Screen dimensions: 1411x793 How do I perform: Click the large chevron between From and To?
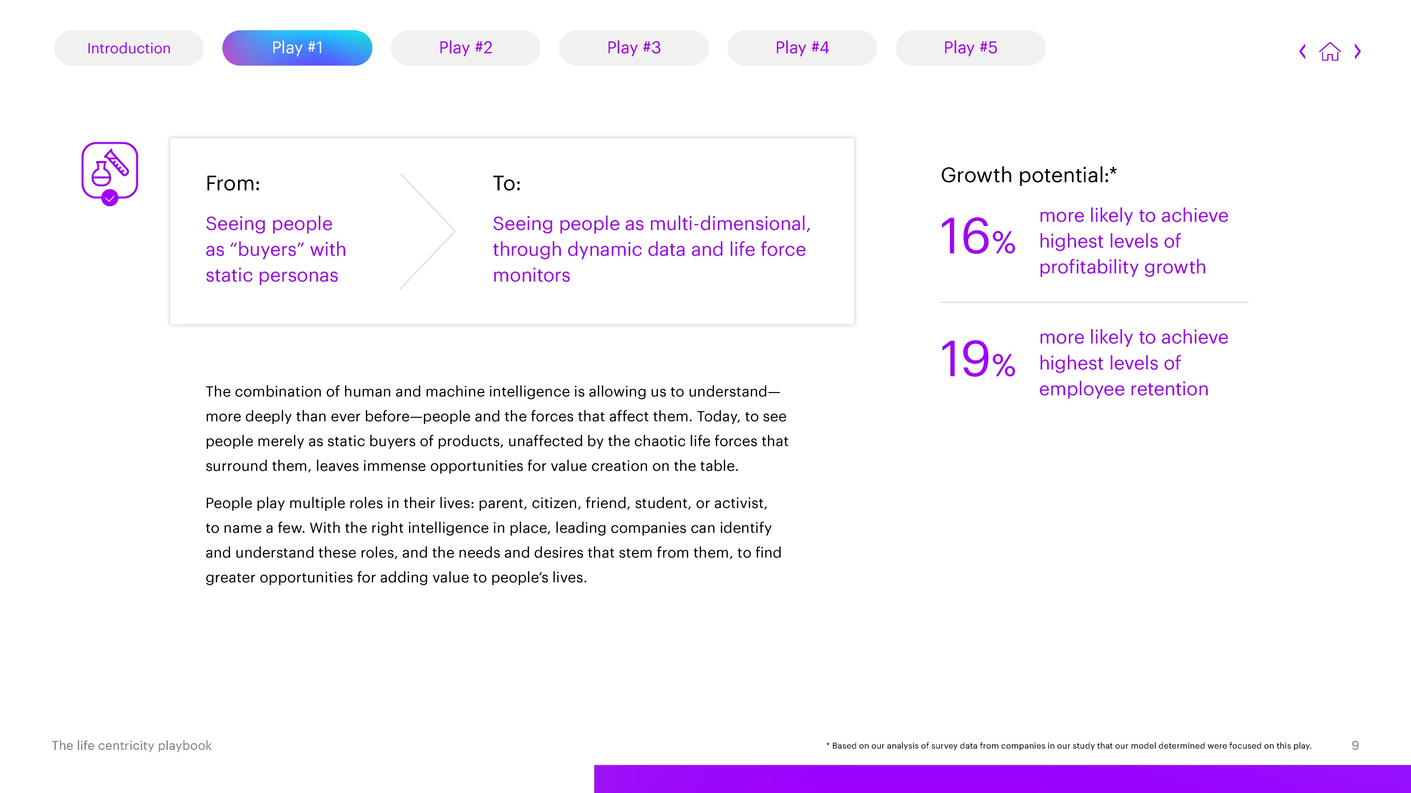[x=428, y=231]
